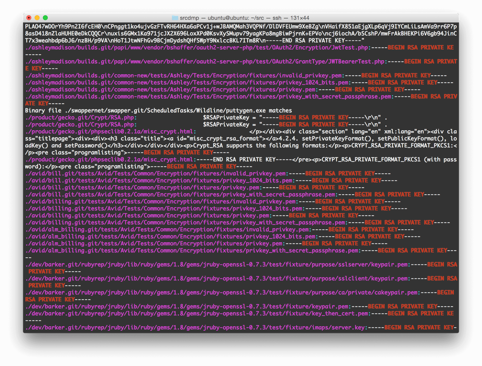Select ashleymadison fixtures/privkey_1024_bits.pem path
Screen dimensions: 482x366
pyautogui.click(x=187, y=82)
